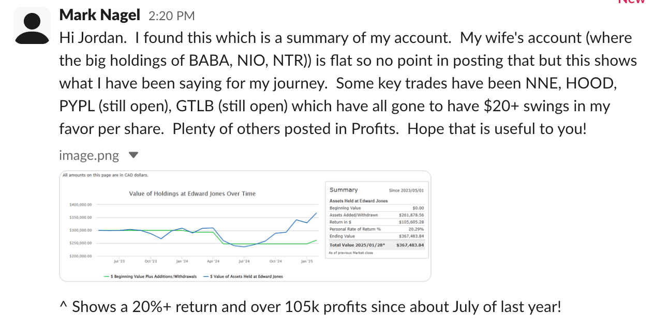Click the $400,000.00 y-axis label
The height and width of the screenshot is (327, 654).
pyautogui.click(x=80, y=204)
